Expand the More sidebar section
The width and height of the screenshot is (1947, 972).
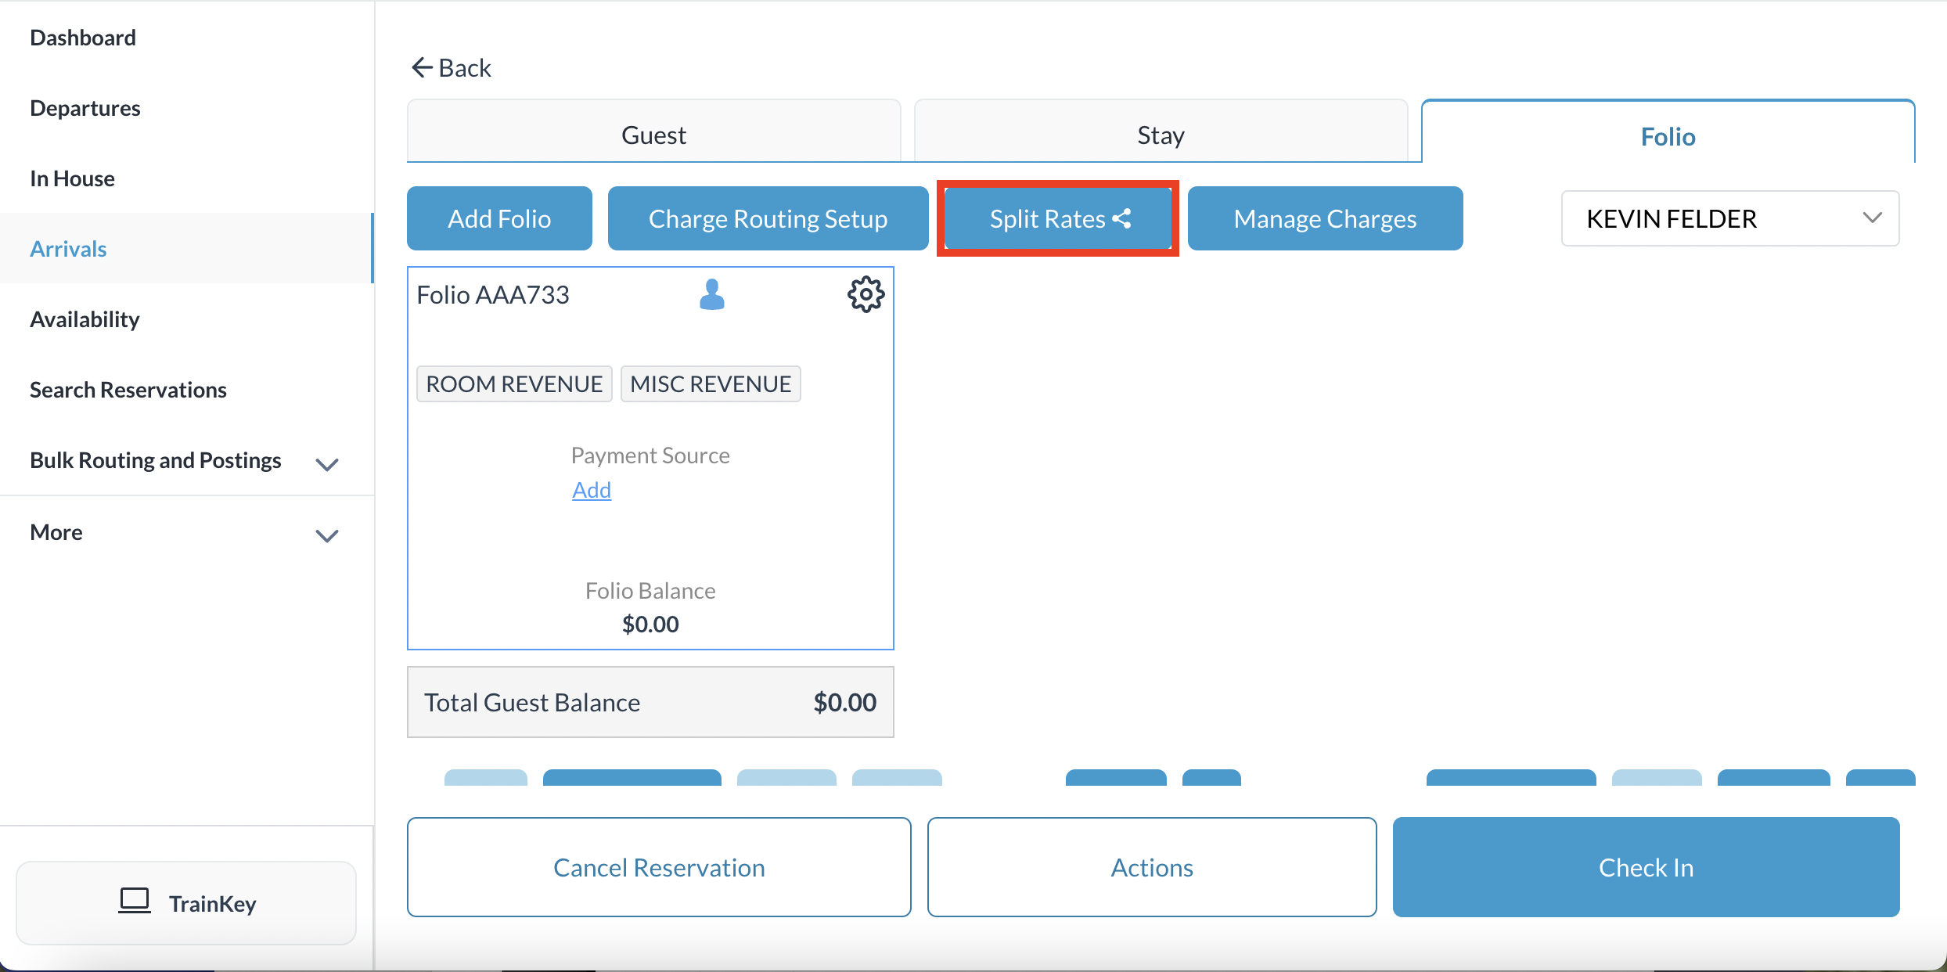tap(326, 535)
